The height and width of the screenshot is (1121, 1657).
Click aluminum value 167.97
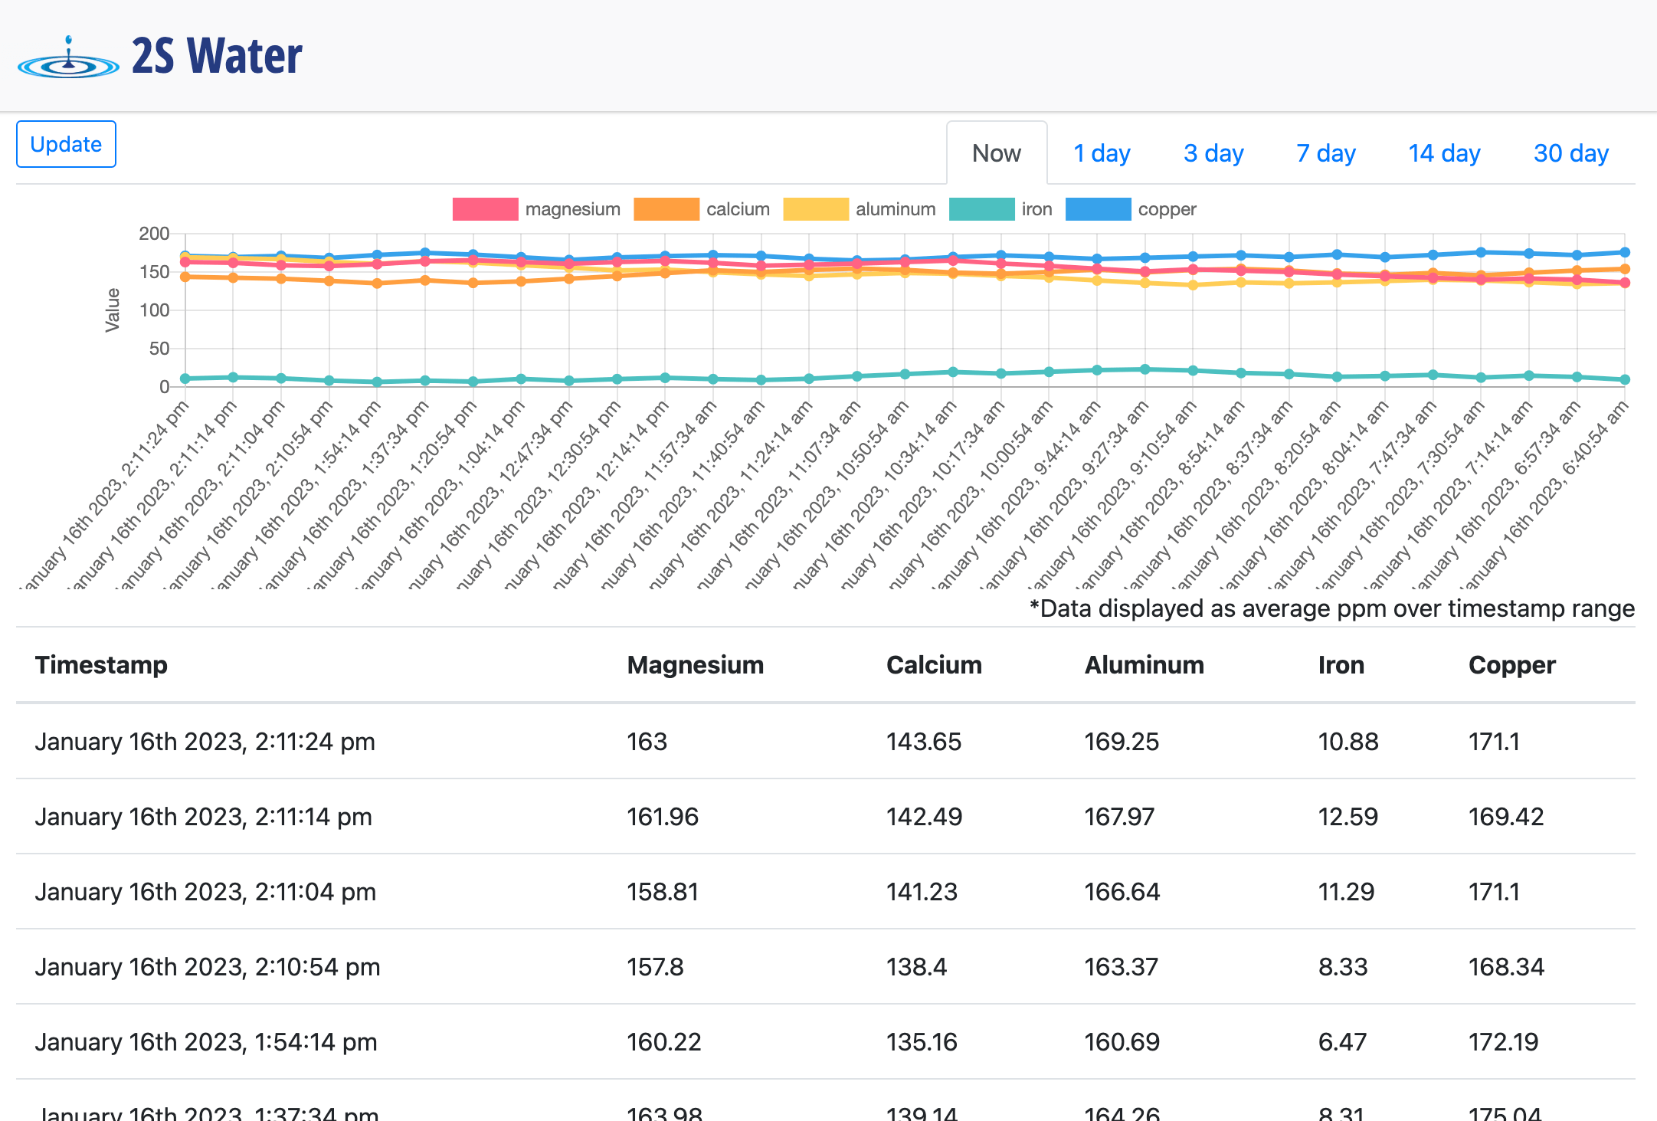[1119, 816]
